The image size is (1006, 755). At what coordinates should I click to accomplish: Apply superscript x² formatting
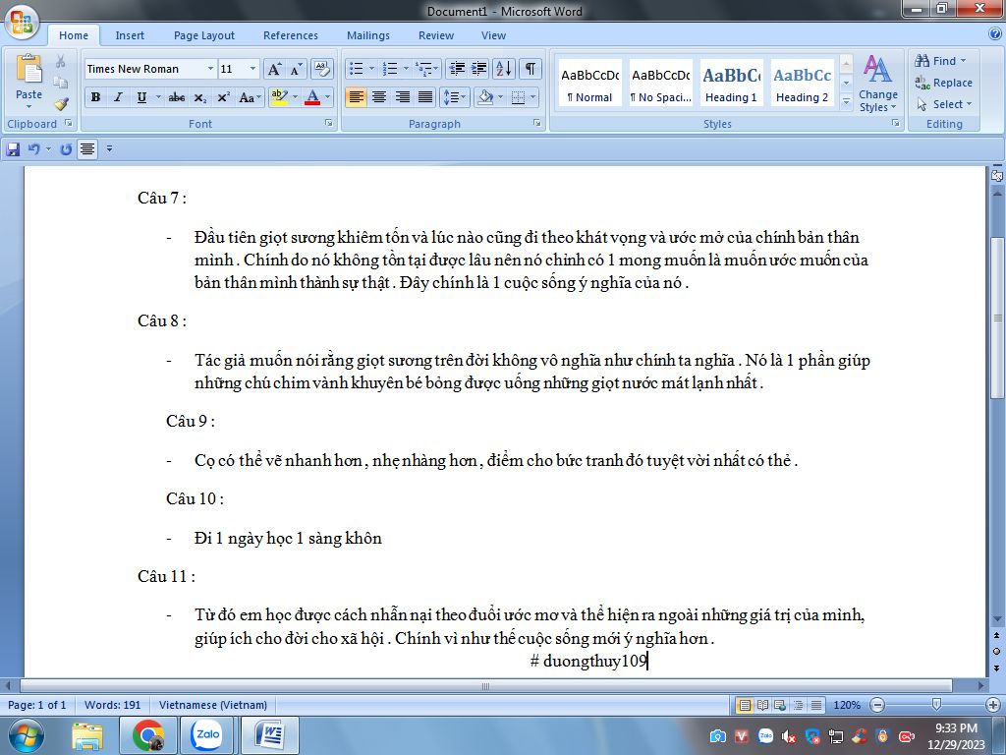click(x=223, y=97)
